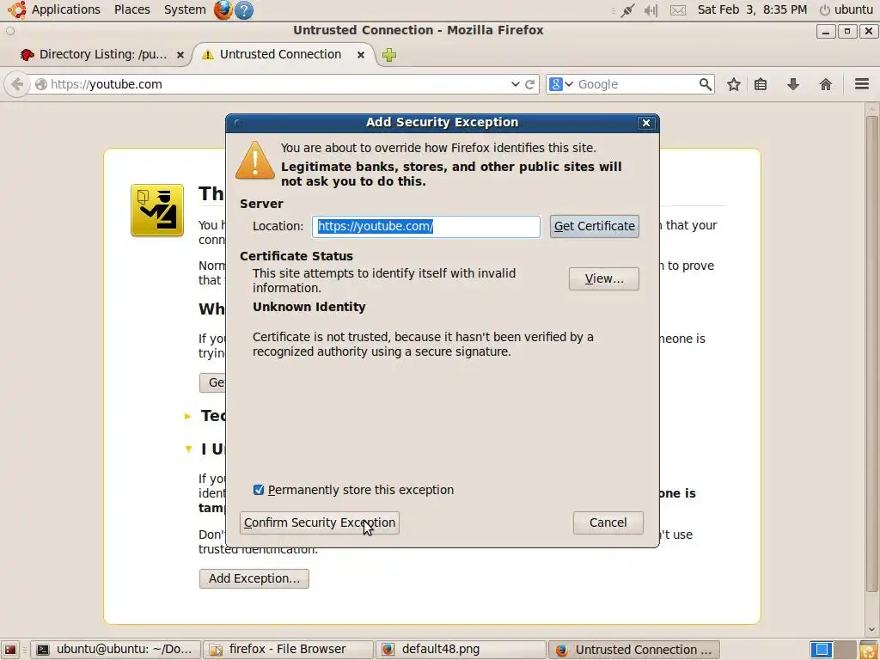The image size is (880, 660).
Task: Select Untrusted Connection taskbar window
Action: [633, 650]
